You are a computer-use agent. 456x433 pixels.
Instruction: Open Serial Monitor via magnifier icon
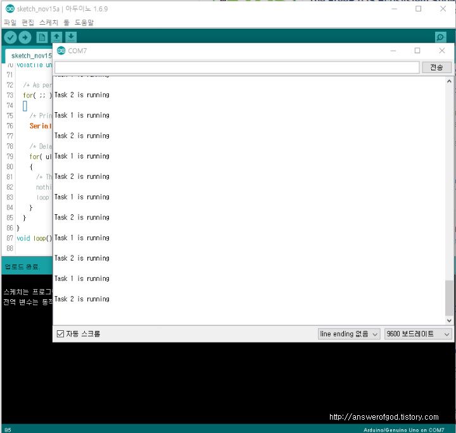click(441, 37)
